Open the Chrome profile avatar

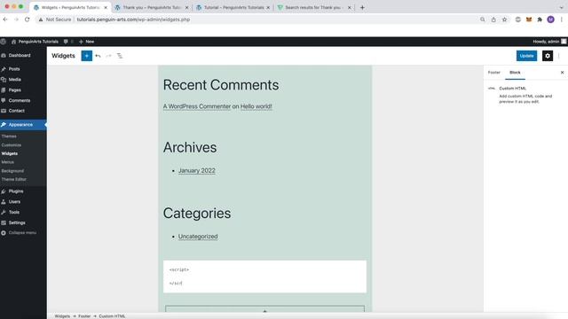(x=550, y=19)
